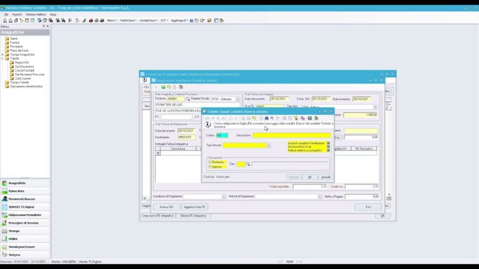The height and width of the screenshot is (269, 479).
Task: Enable the Ripetuto checkbox
Action: (x=210, y=167)
